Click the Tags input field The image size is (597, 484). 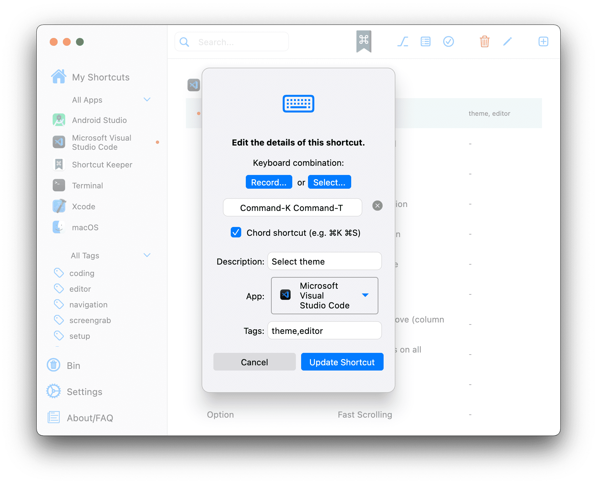pos(324,331)
